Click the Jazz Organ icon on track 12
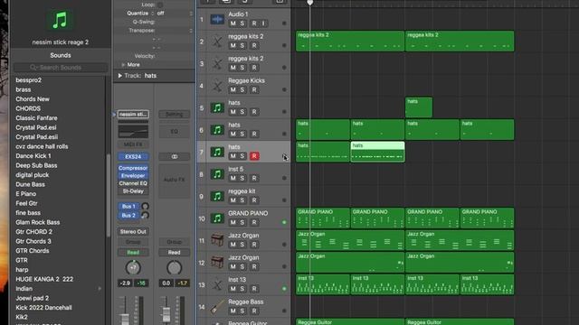 pyautogui.click(x=217, y=263)
